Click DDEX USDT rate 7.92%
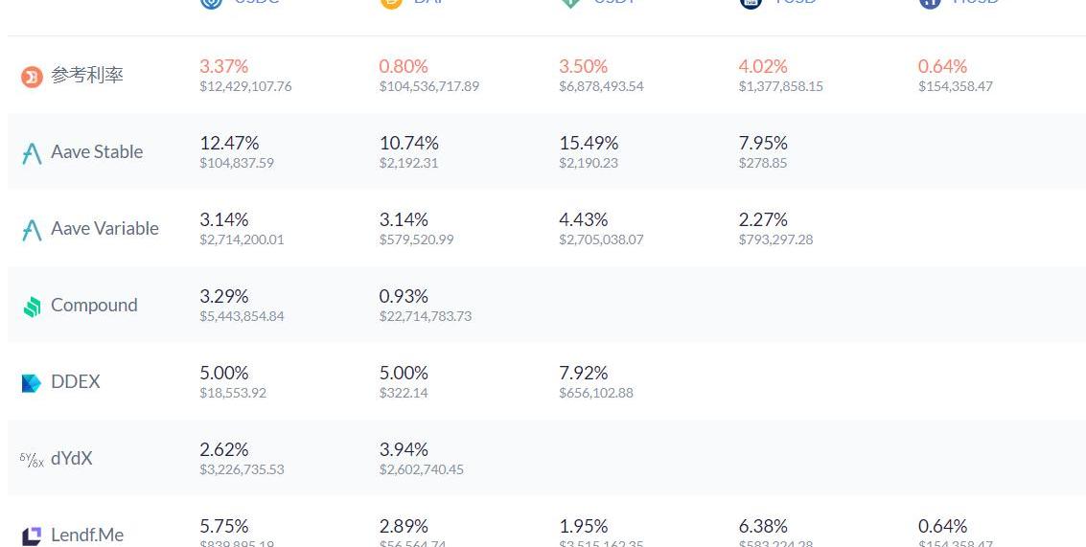 click(x=583, y=374)
